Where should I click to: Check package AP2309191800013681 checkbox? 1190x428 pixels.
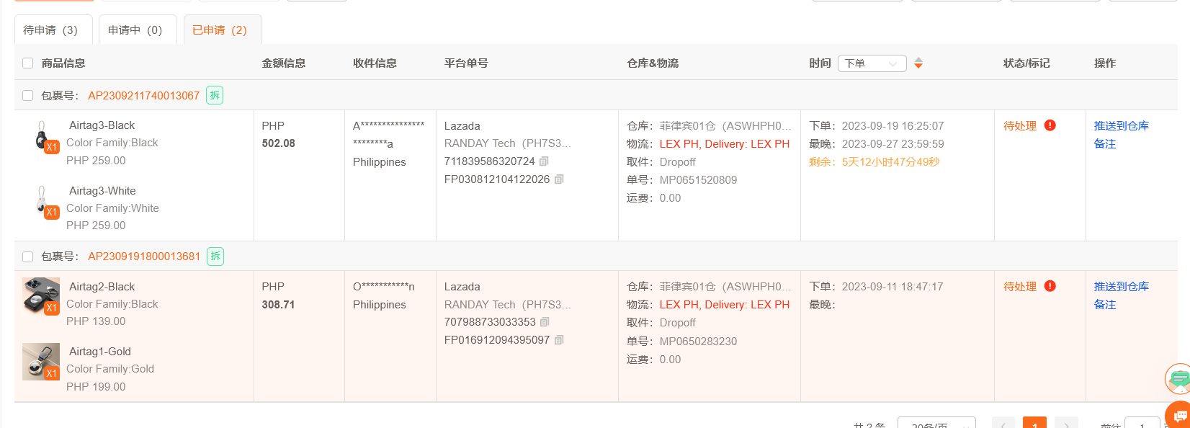pyautogui.click(x=28, y=257)
